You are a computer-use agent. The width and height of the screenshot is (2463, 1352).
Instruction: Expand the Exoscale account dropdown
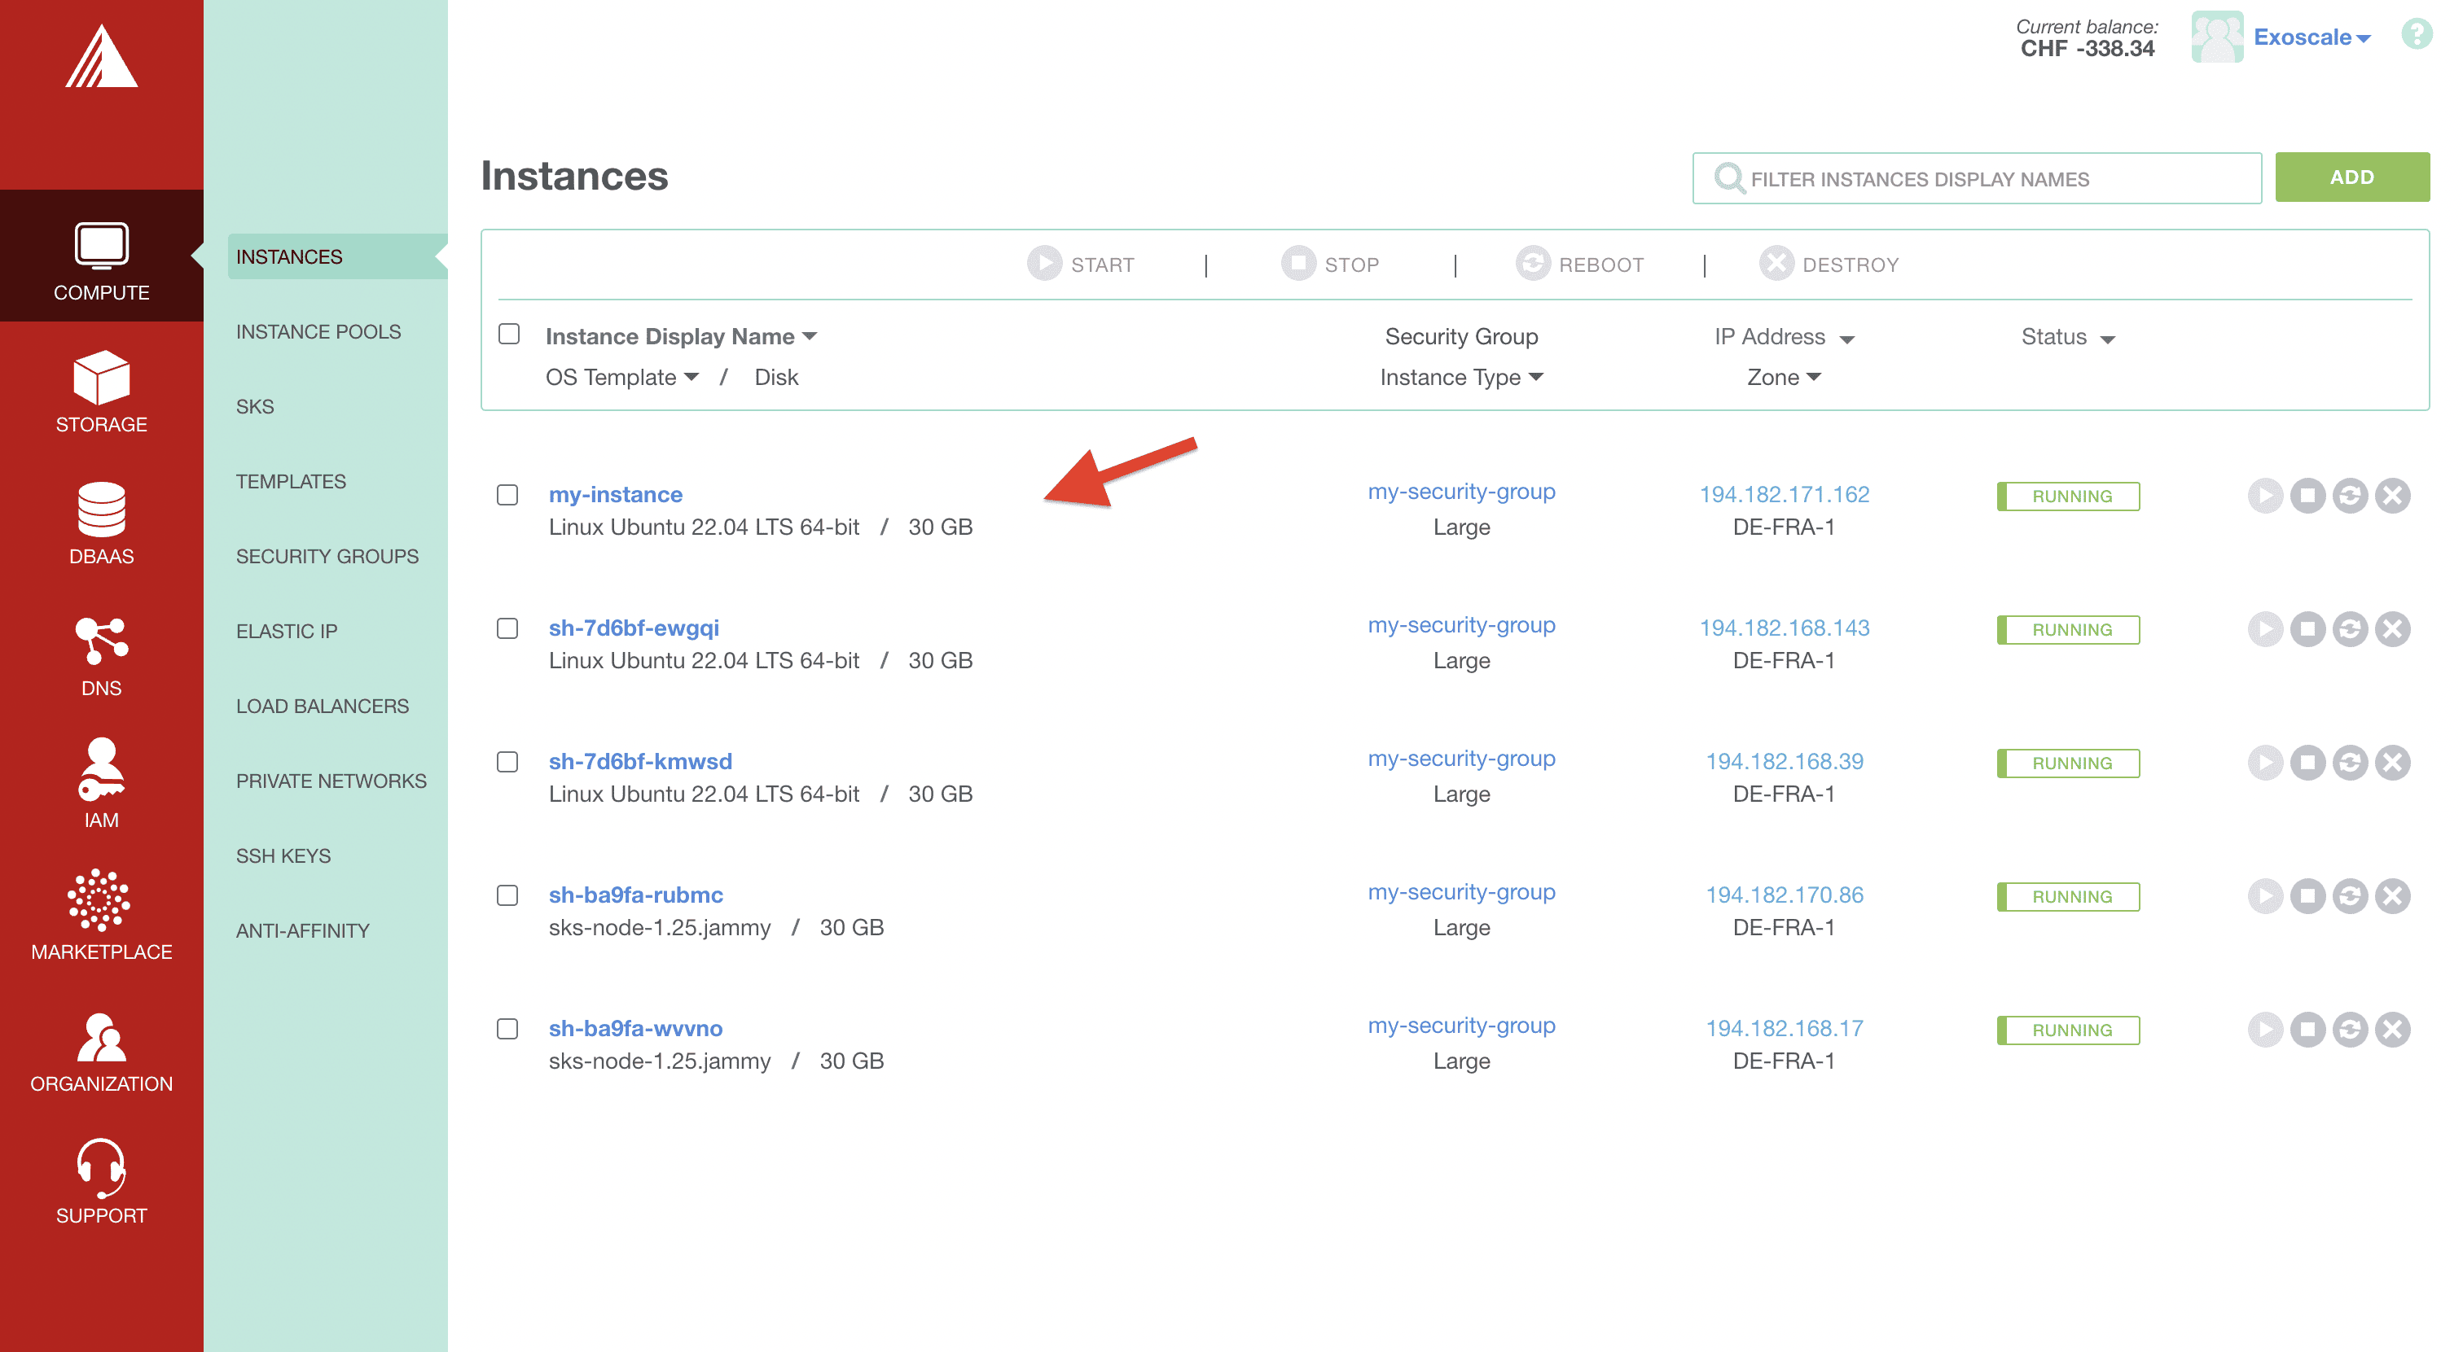2314,37
